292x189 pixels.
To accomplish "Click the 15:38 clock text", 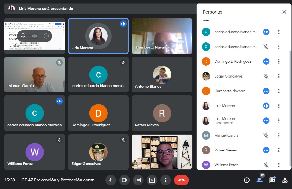I will pos(10,180).
